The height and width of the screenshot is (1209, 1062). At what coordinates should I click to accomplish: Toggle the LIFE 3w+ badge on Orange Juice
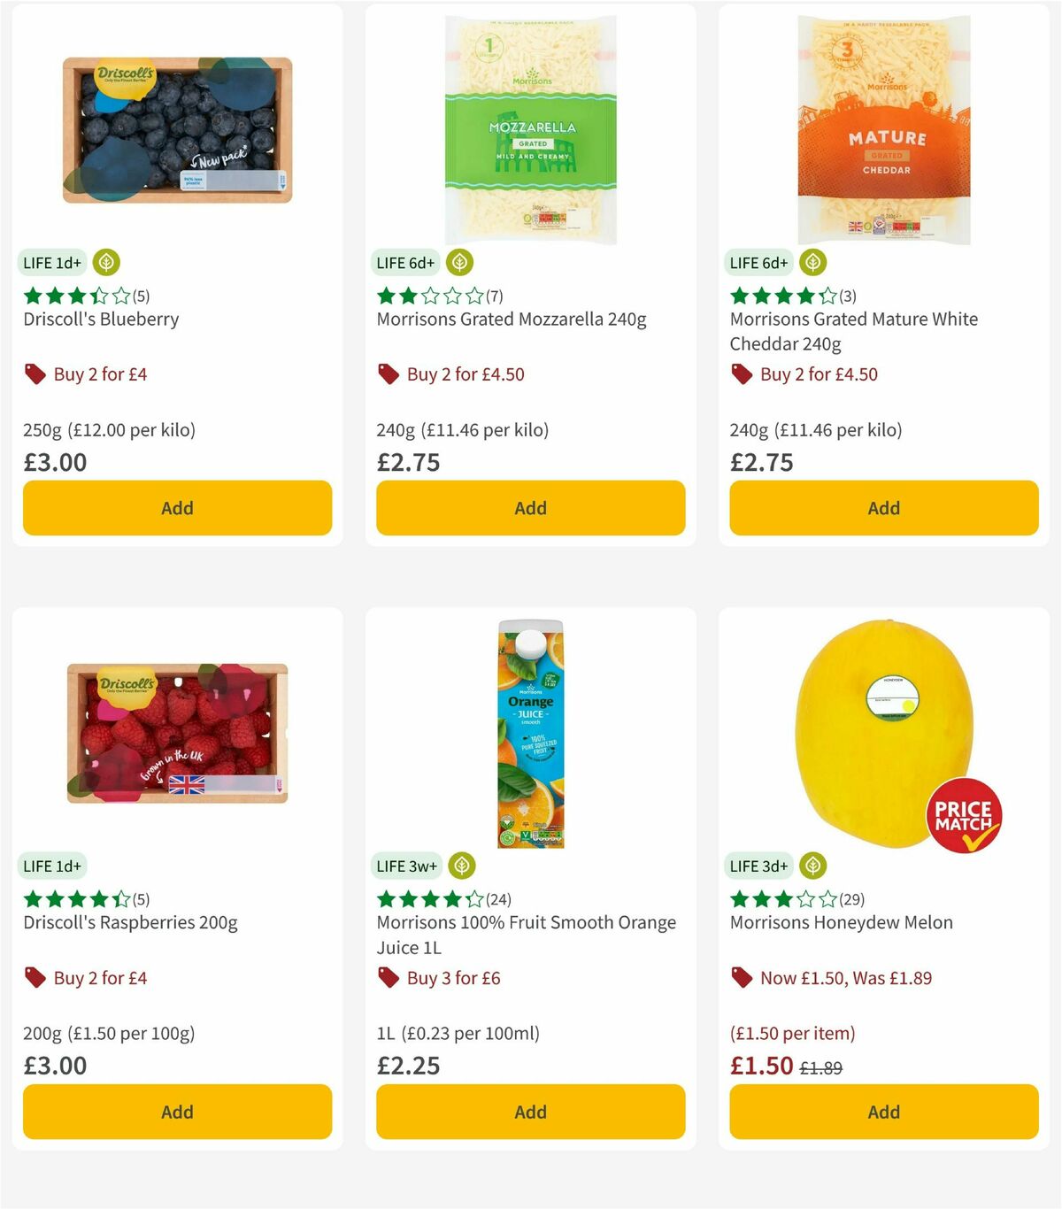tap(406, 866)
